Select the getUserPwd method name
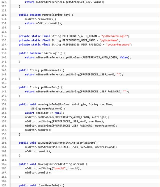This screenshot has height=187, width=160. tap(48, 87)
